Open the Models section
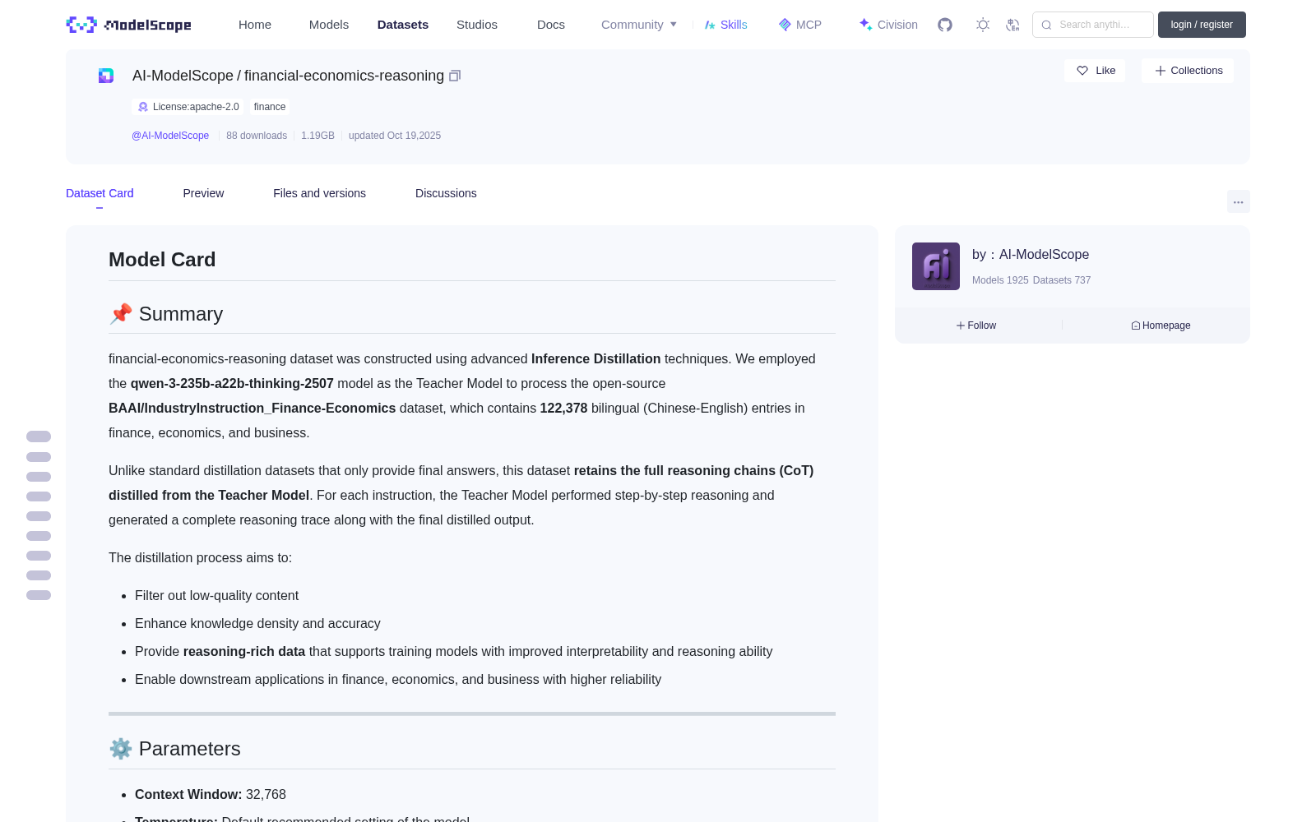 [x=329, y=25]
